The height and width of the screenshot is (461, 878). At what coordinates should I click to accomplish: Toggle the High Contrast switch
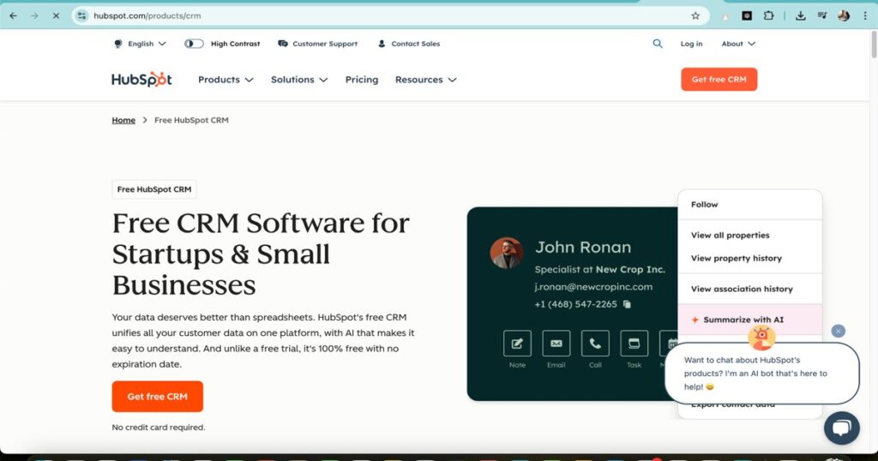(194, 44)
